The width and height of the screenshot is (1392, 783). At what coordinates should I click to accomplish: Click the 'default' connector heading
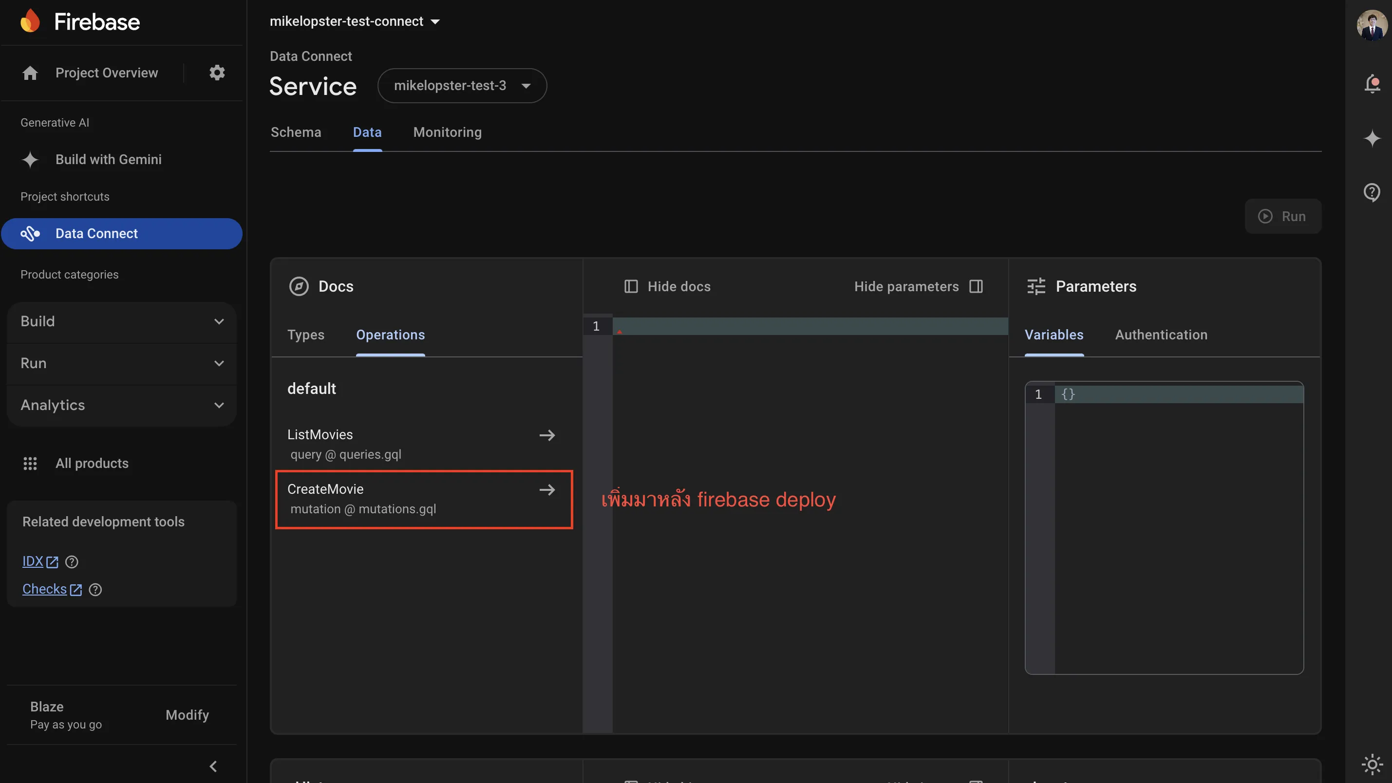pyautogui.click(x=312, y=389)
